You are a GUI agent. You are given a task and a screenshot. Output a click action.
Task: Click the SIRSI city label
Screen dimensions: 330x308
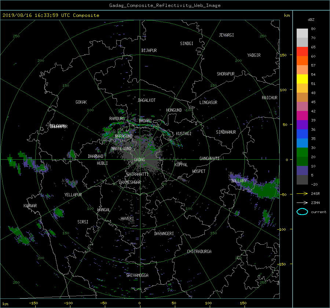pyautogui.click(x=83, y=222)
